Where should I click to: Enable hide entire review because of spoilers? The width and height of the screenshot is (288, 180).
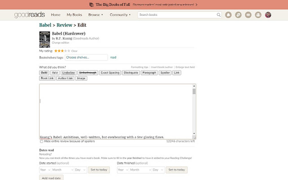click(42, 141)
